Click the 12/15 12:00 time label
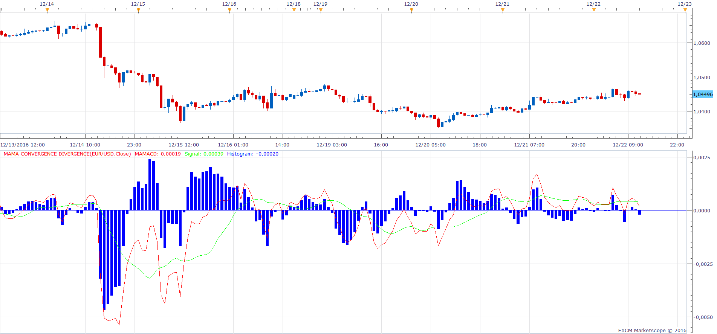 pos(184,145)
